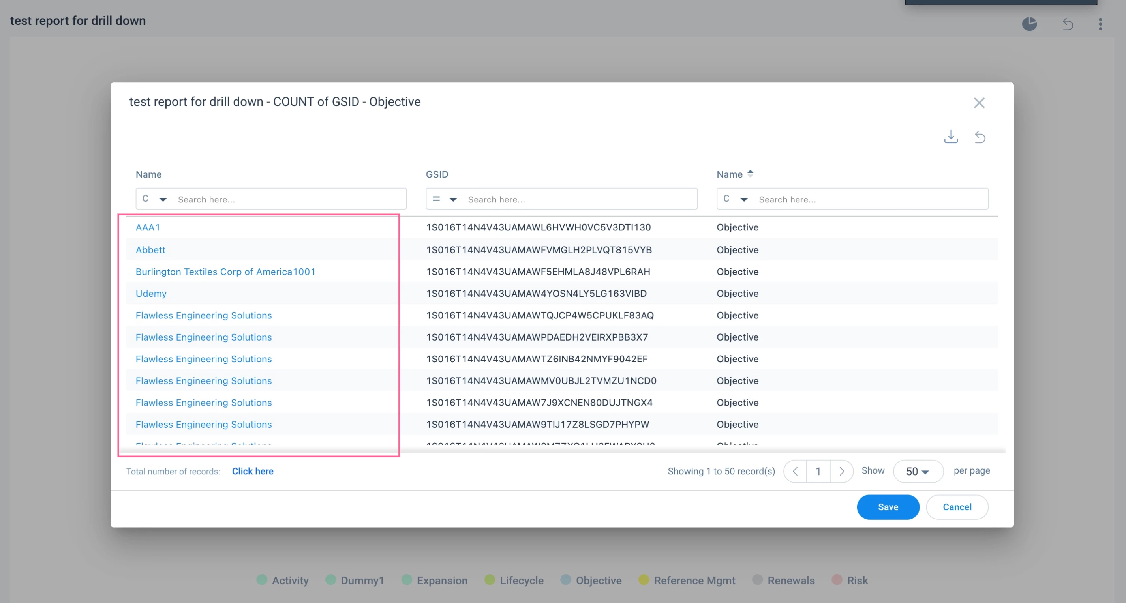Download the drill-down data with download icon
Viewport: 1126px width, 603px height.
tap(951, 137)
